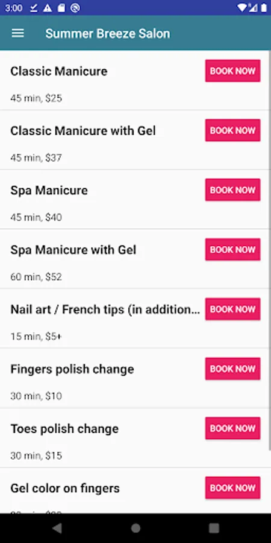The width and height of the screenshot is (271, 543).
Task: Tap the warning triangle status icon
Action: (48, 8)
